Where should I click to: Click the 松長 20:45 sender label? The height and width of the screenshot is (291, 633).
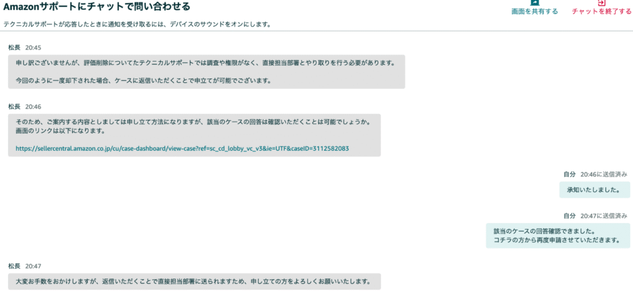point(25,47)
